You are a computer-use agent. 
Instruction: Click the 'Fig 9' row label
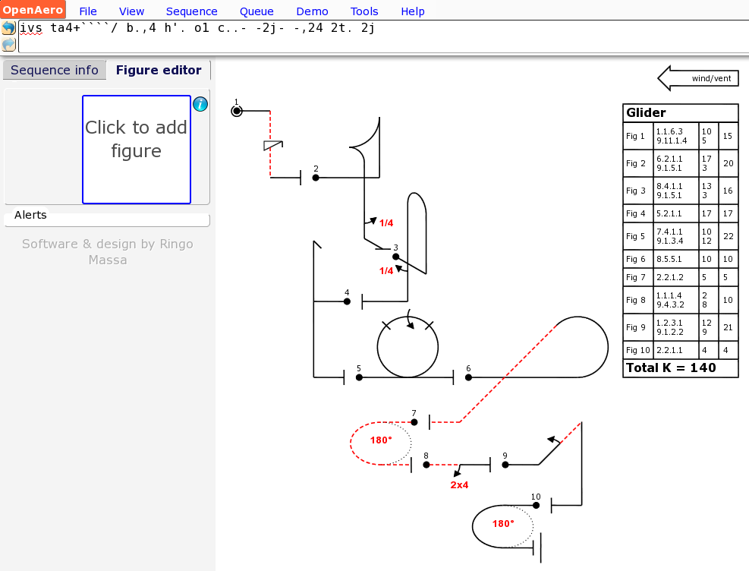(636, 327)
